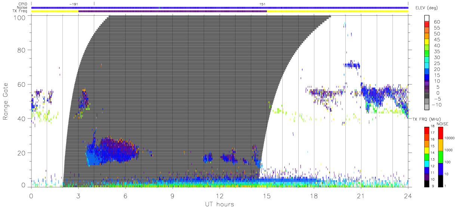Click the 60 elevation legend tick label
Screen dimensions: 459x212
[x=437, y=22]
